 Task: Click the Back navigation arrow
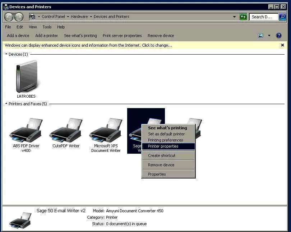[x=9, y=17]
